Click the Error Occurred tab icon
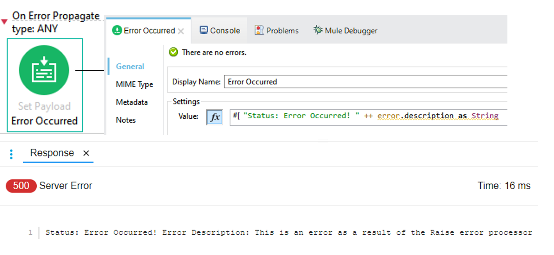 [x=117, y=30]
